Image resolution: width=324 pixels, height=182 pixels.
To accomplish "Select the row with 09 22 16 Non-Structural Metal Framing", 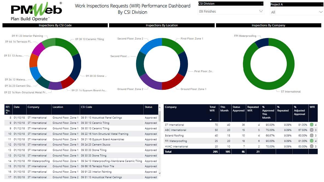I will click(x=81, y=134).
